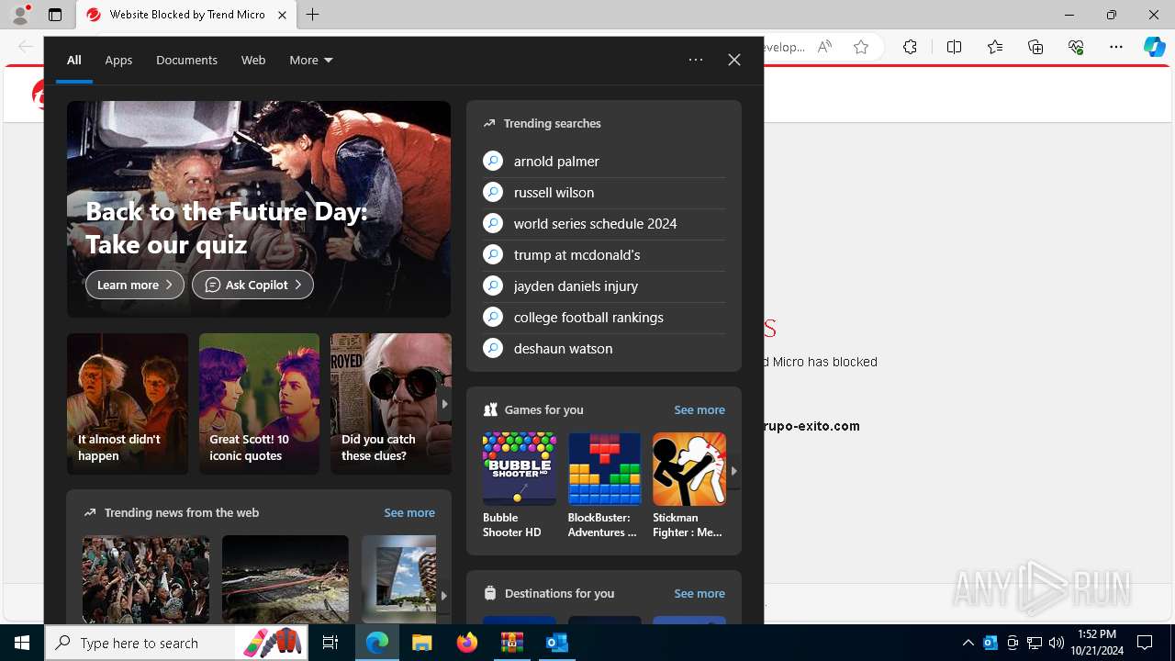Viewport: 1175px width, 661px height.
Task: Open Copilot sidebar icon
Action: point(1154,47)
